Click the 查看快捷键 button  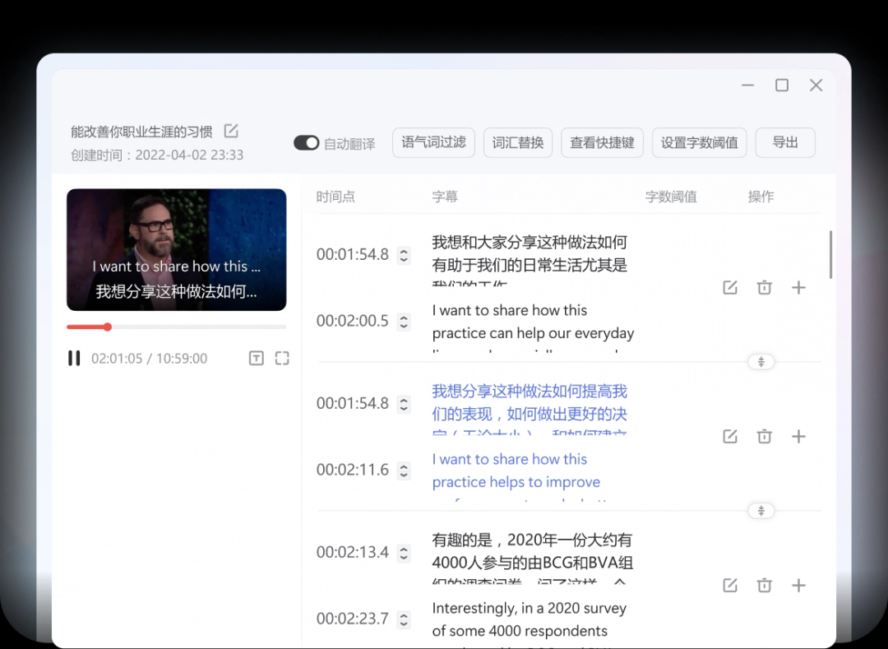(x=602, y=142)
